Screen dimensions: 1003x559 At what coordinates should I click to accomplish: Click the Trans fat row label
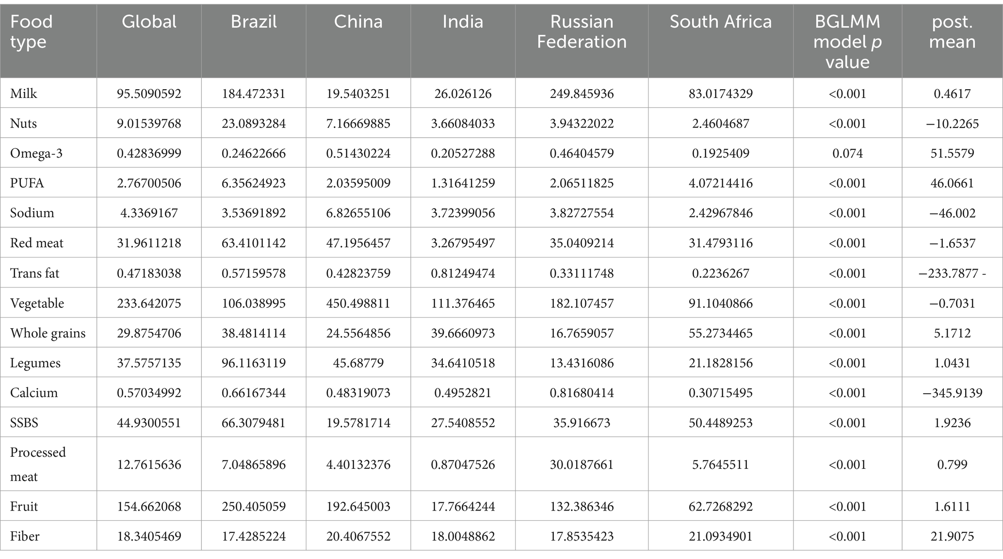[35, 273]
